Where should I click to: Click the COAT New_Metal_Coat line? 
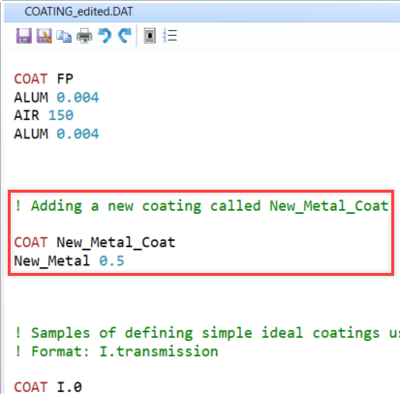[95, 243]
